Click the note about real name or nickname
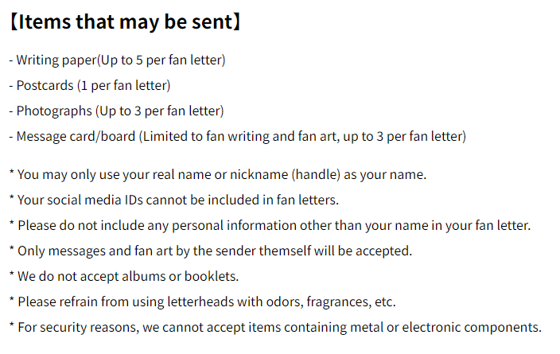This screenshot has height=354, width=560. point(218,175)
